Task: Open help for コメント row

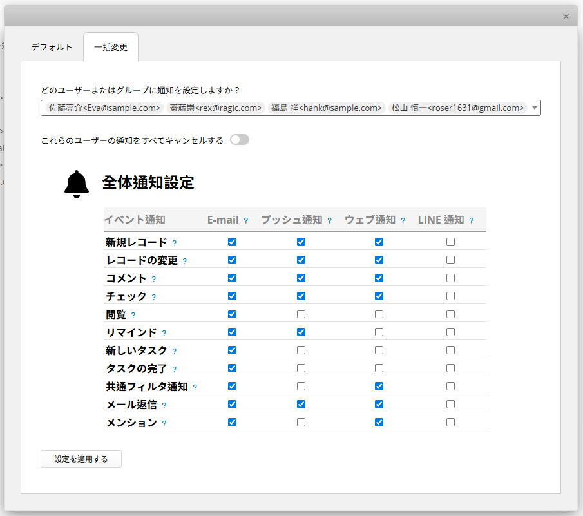Action: click(x=154, y=279)
